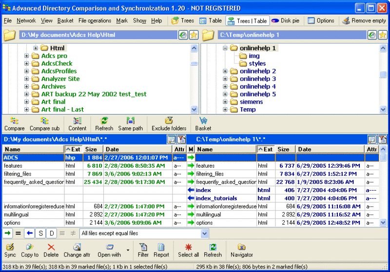390x272 pixels.
Task: Click the Sync icon
Action: (x=10, y=247)
